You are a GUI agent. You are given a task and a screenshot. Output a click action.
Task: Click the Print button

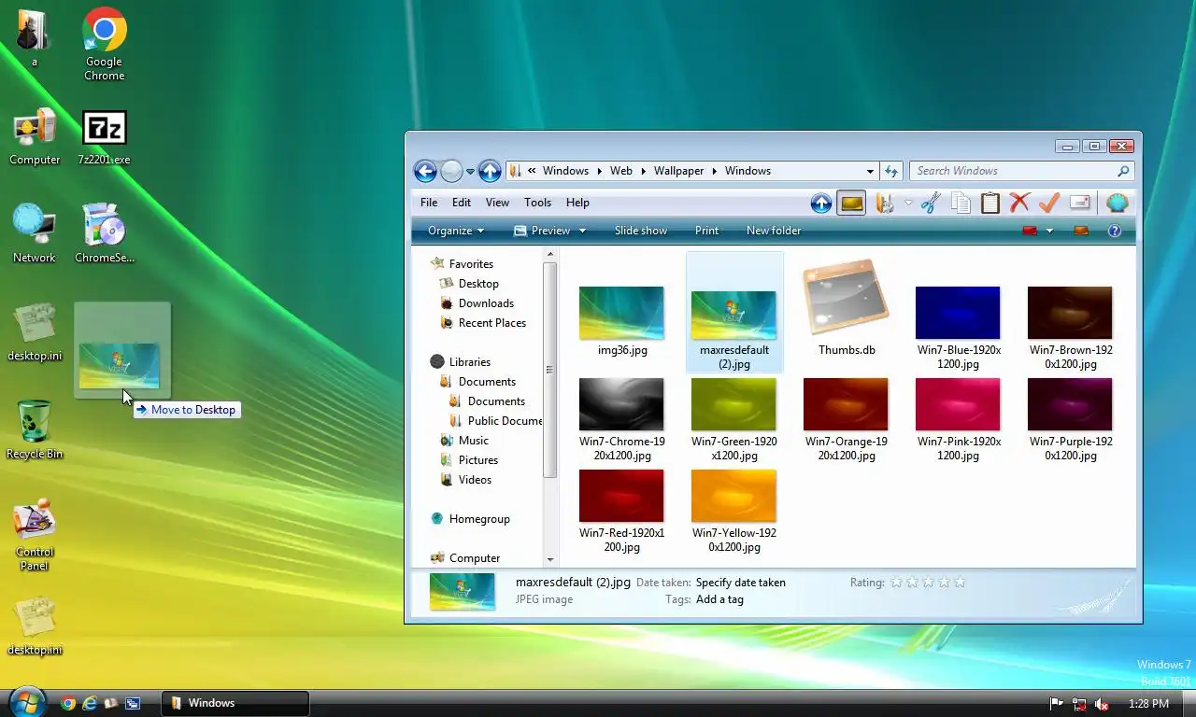tap(707, 231)
